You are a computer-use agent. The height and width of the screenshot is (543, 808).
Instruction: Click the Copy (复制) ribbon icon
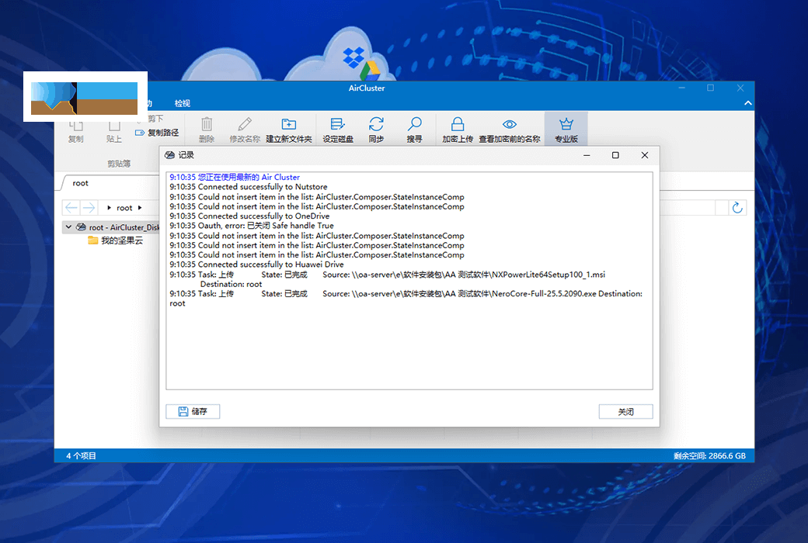click(76, 131)
